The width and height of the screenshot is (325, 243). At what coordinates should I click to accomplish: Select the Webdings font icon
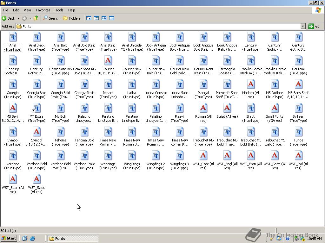108,156
